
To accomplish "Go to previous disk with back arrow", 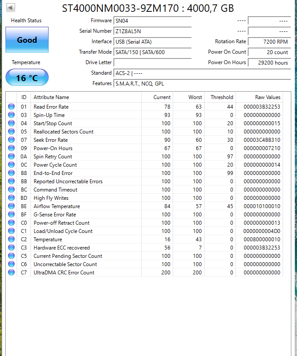I will pos(10,7).
